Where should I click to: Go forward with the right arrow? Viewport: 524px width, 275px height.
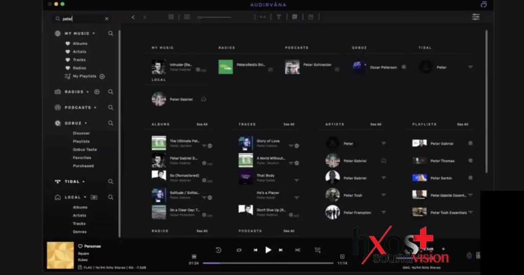tap(144, 17)
